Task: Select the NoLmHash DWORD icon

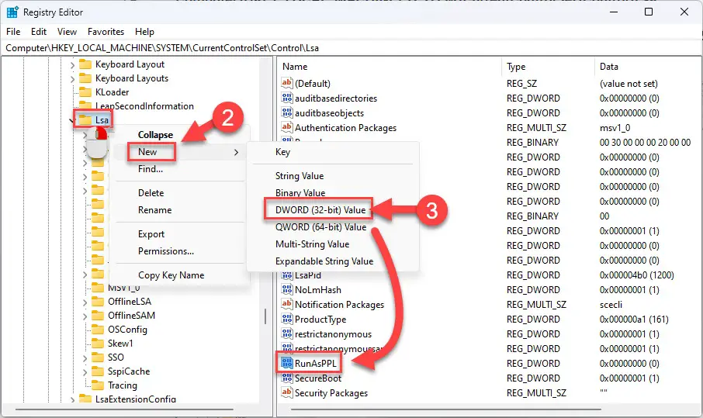Action: (287, 289)
